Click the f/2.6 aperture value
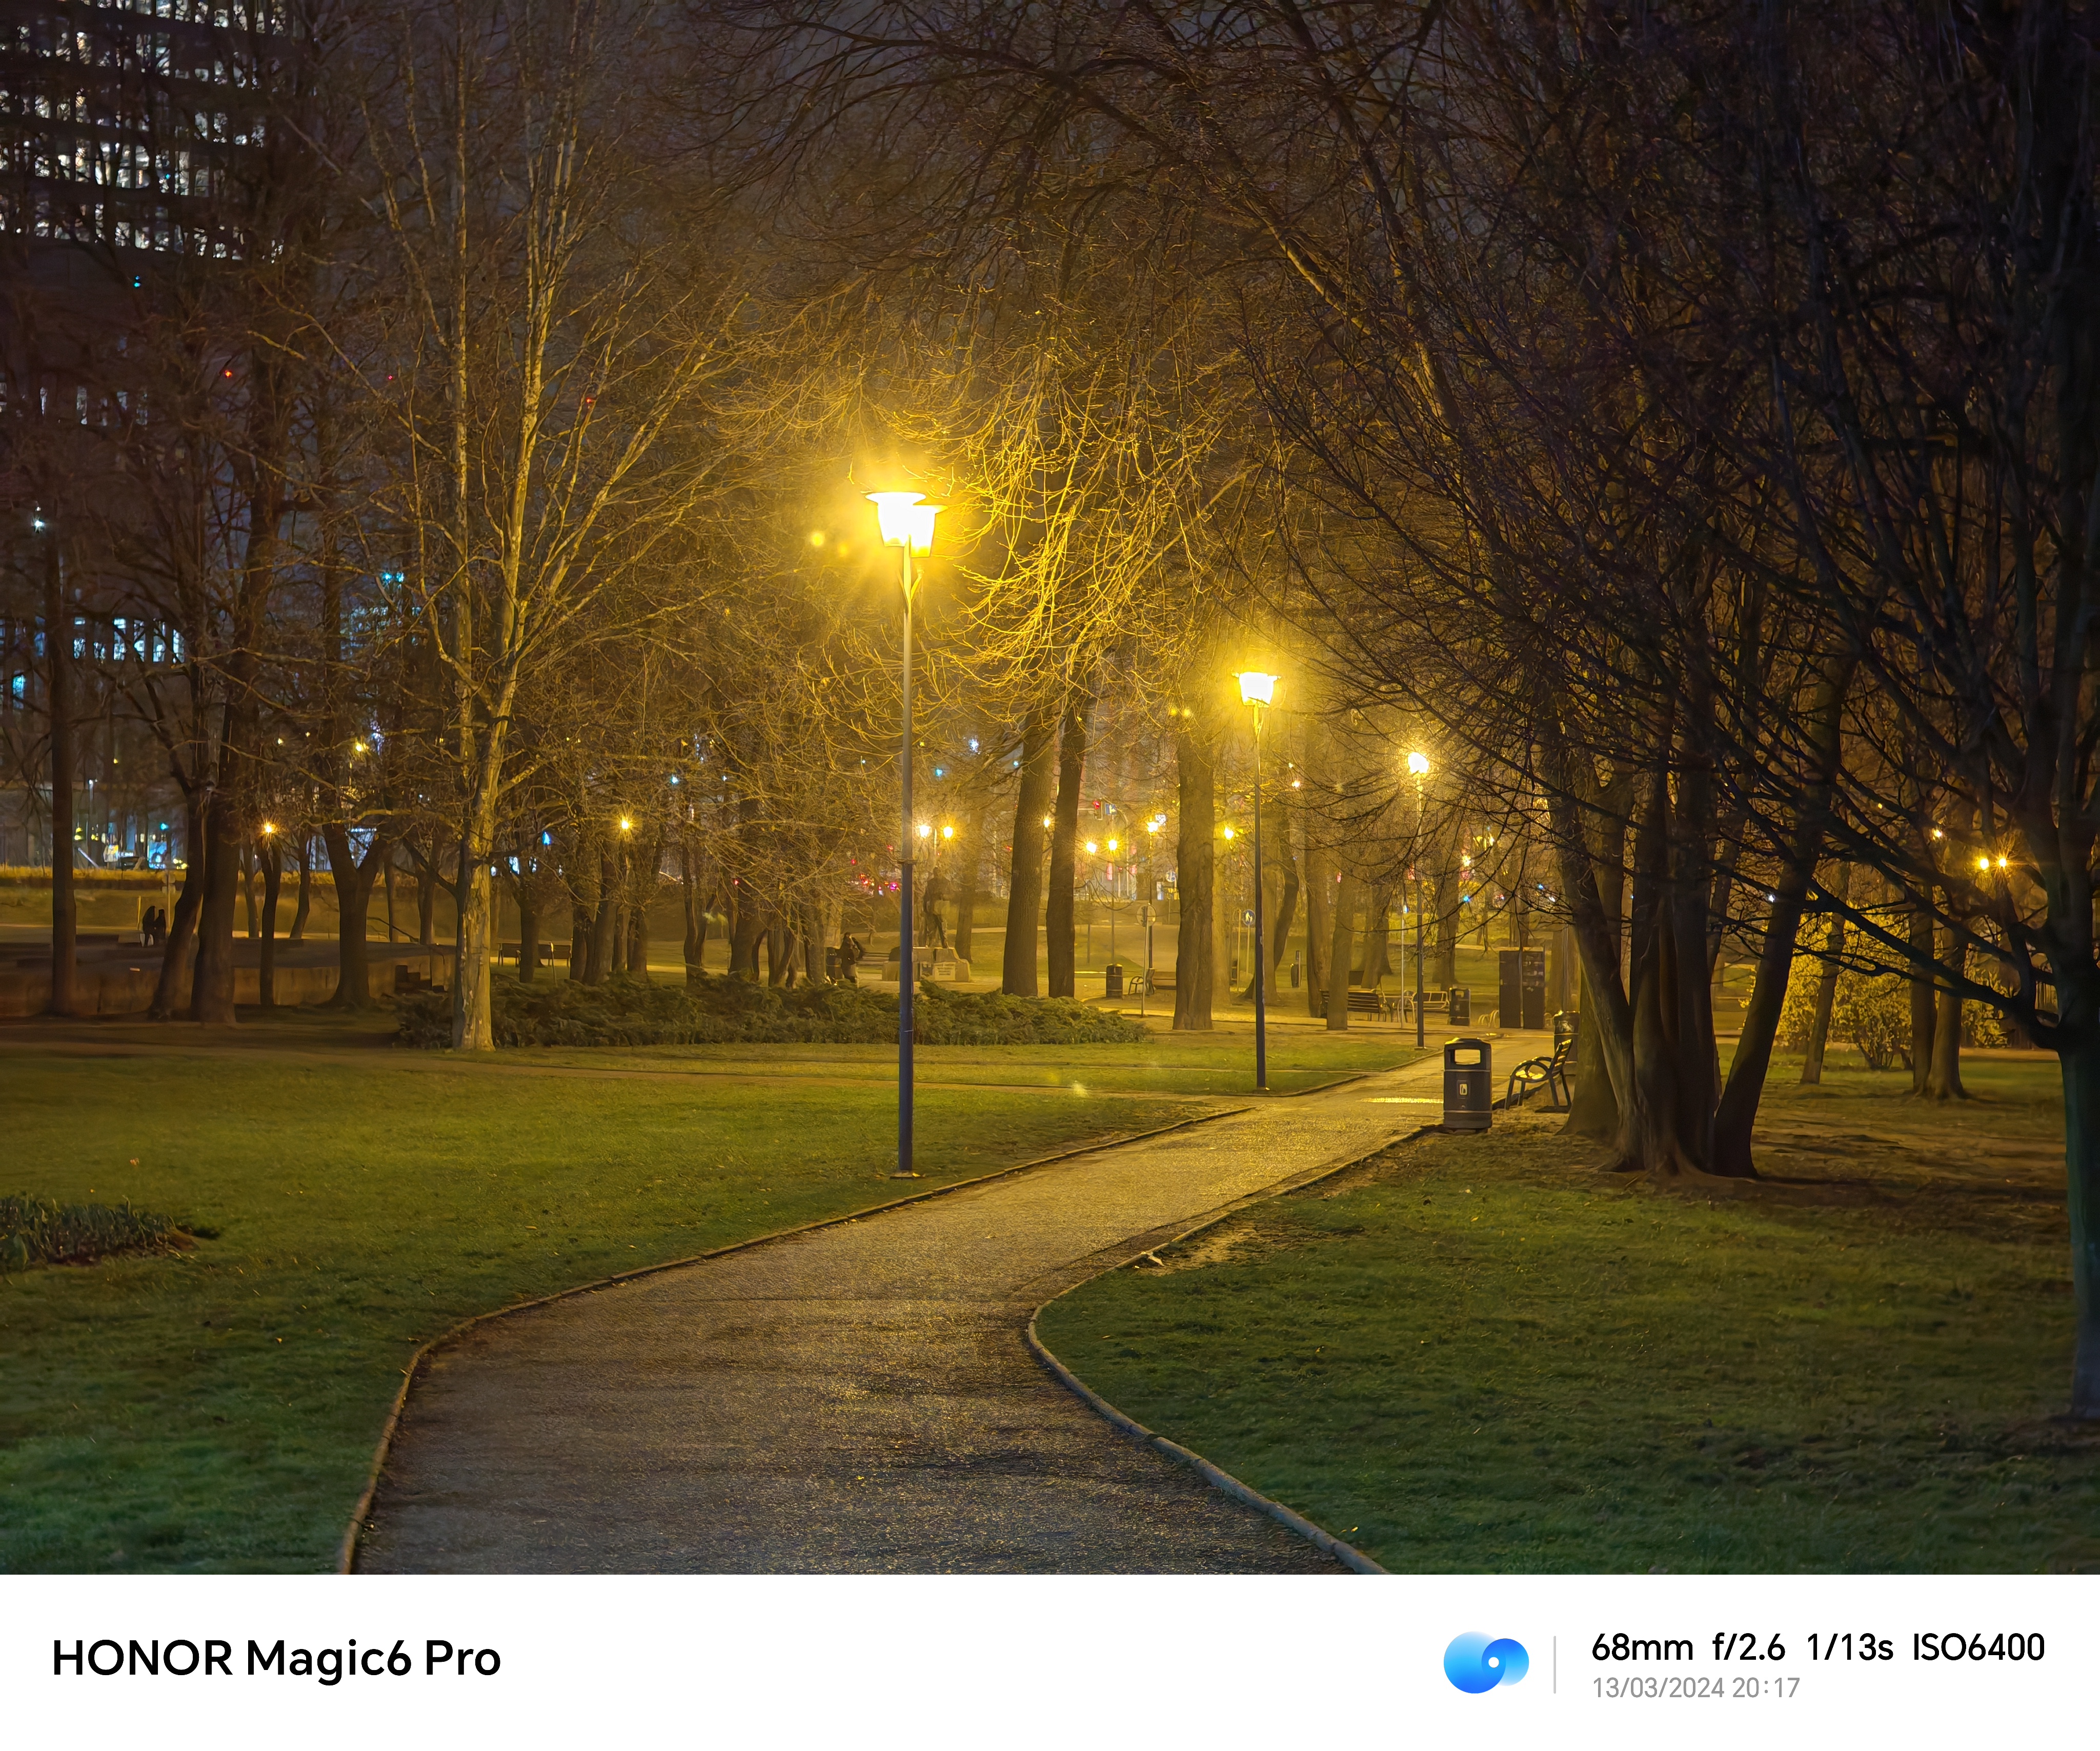This screenshot has width=2100, height=1751. (1748, 1647)
